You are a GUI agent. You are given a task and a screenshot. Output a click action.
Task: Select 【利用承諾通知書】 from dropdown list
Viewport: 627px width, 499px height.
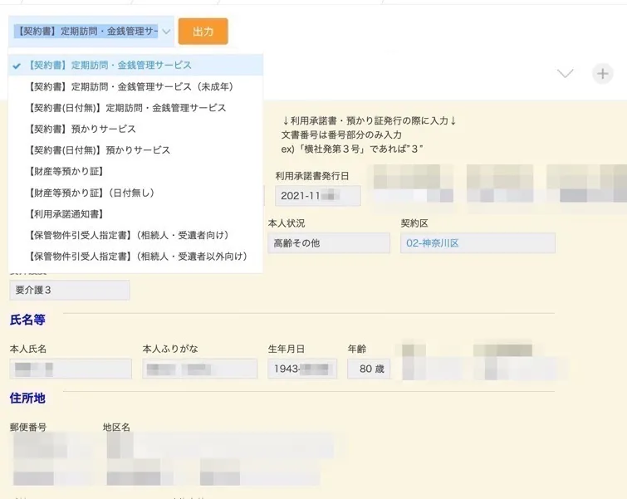pyautogui.click(x=66, y=214)
